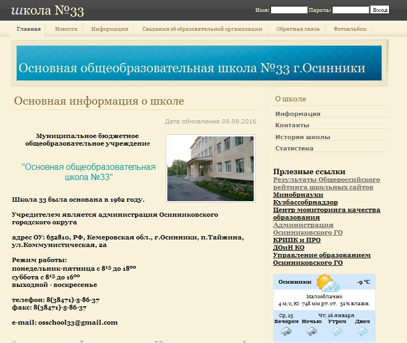Click the Днем snow forecast icon

[362, 332]
